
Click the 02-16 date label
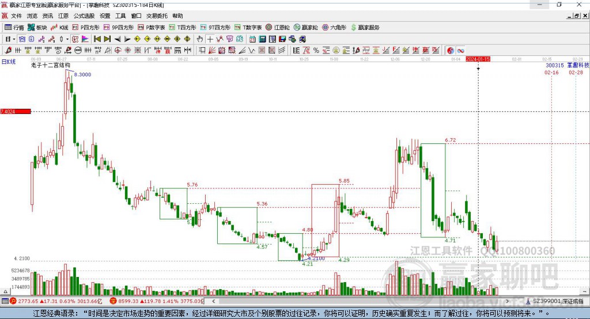pos(551,72)
